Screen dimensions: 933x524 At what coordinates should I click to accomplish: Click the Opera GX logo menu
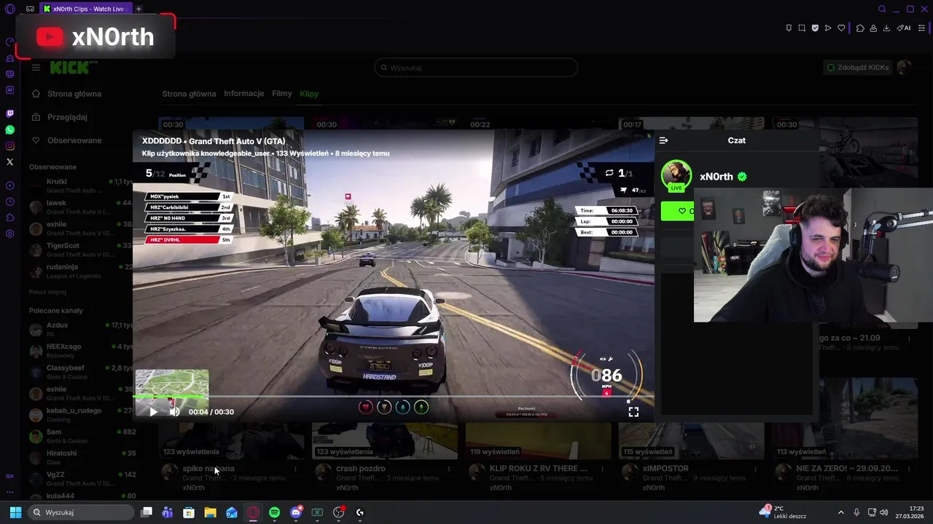[x=10, y=9]
